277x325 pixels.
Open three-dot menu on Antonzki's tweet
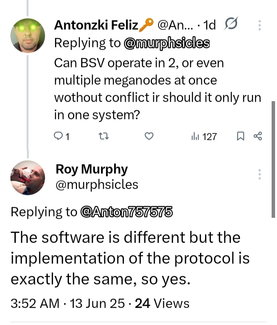[x=260, y=25]
